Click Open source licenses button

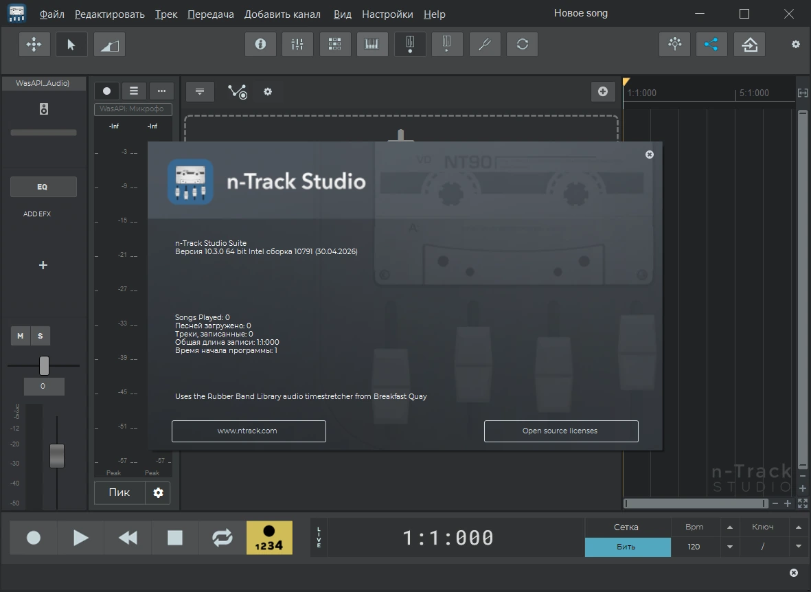[x=561, y=431]
